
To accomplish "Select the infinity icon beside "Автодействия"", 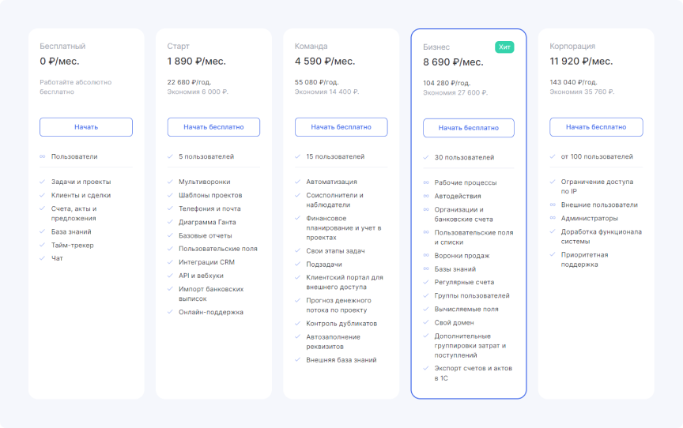I will 426,196.
